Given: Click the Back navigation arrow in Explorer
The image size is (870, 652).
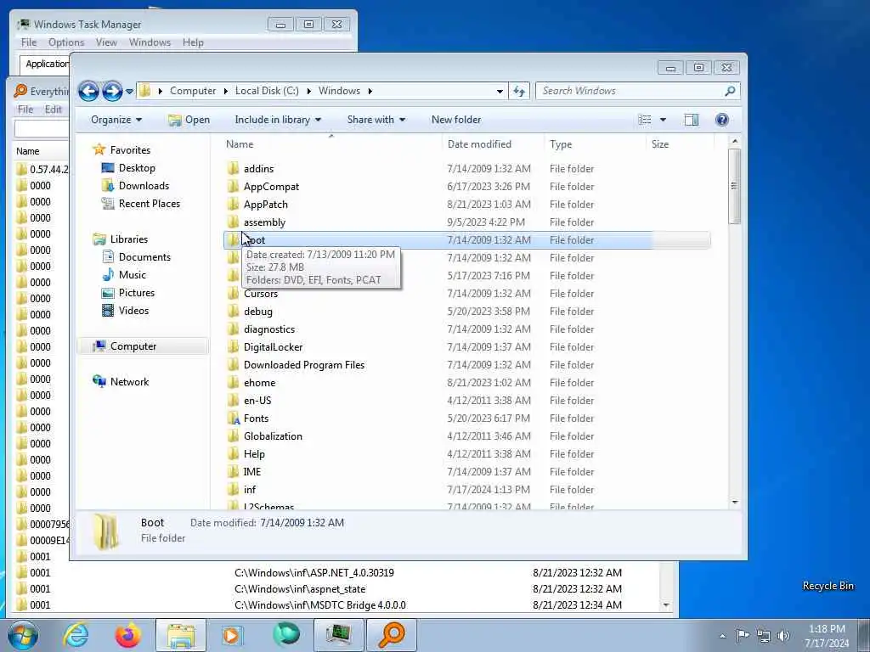Looking at the screenshot, I should tap(88, 91).
